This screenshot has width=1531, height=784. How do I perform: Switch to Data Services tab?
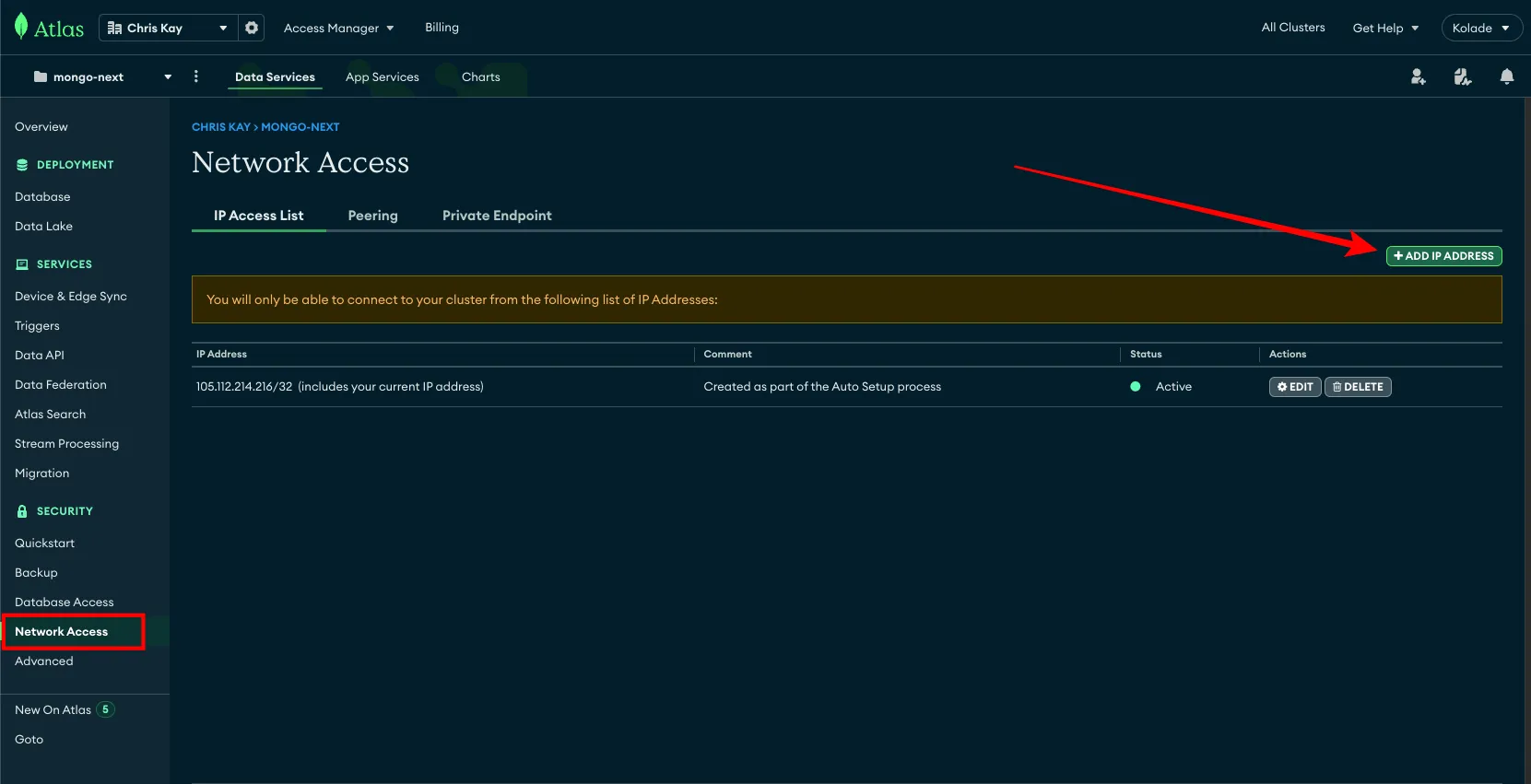[x=275, y=76]
